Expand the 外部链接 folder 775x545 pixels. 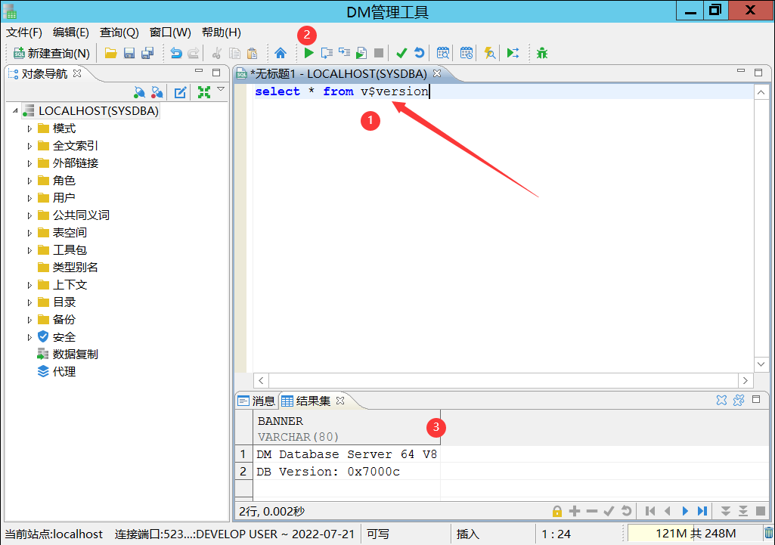coord(29,163)
